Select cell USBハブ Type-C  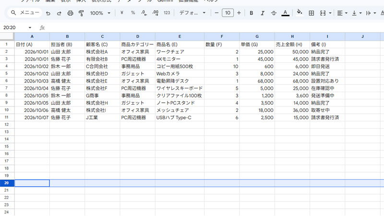pos(180,118)
